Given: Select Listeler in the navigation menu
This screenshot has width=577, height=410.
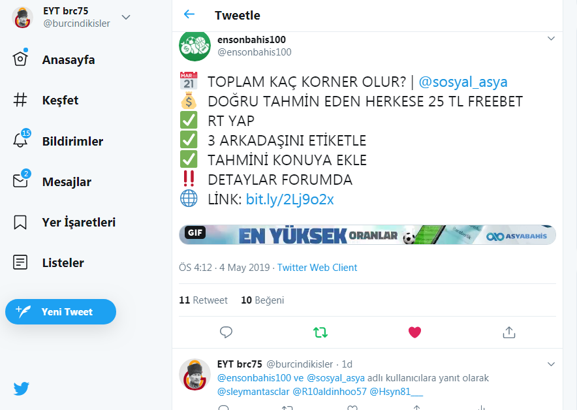Looking at the screenshot, I should [63, 263].
